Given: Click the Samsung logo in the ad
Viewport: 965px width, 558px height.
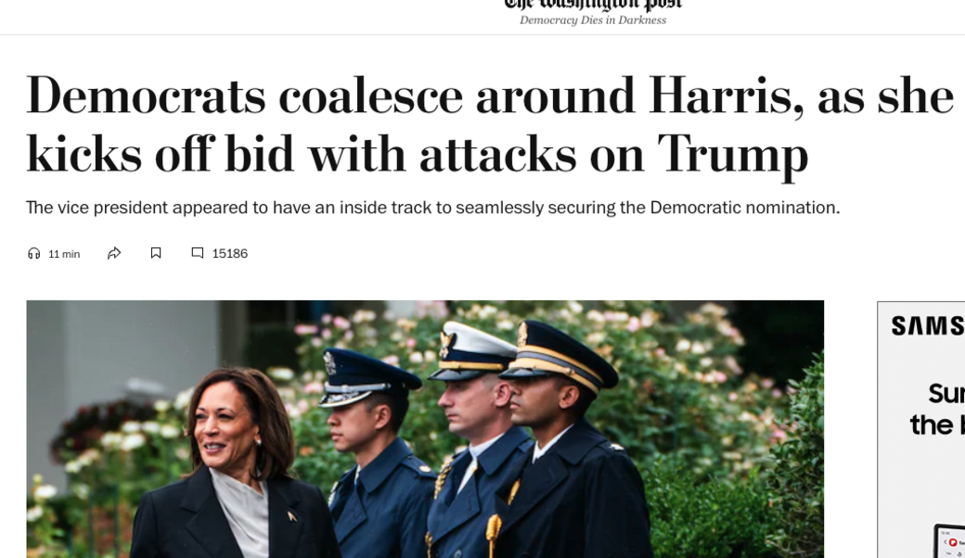Looking at the screenshot, I should point(928,325).
